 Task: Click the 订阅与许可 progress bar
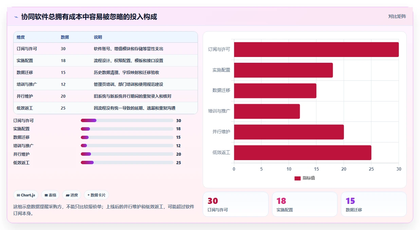127,120
